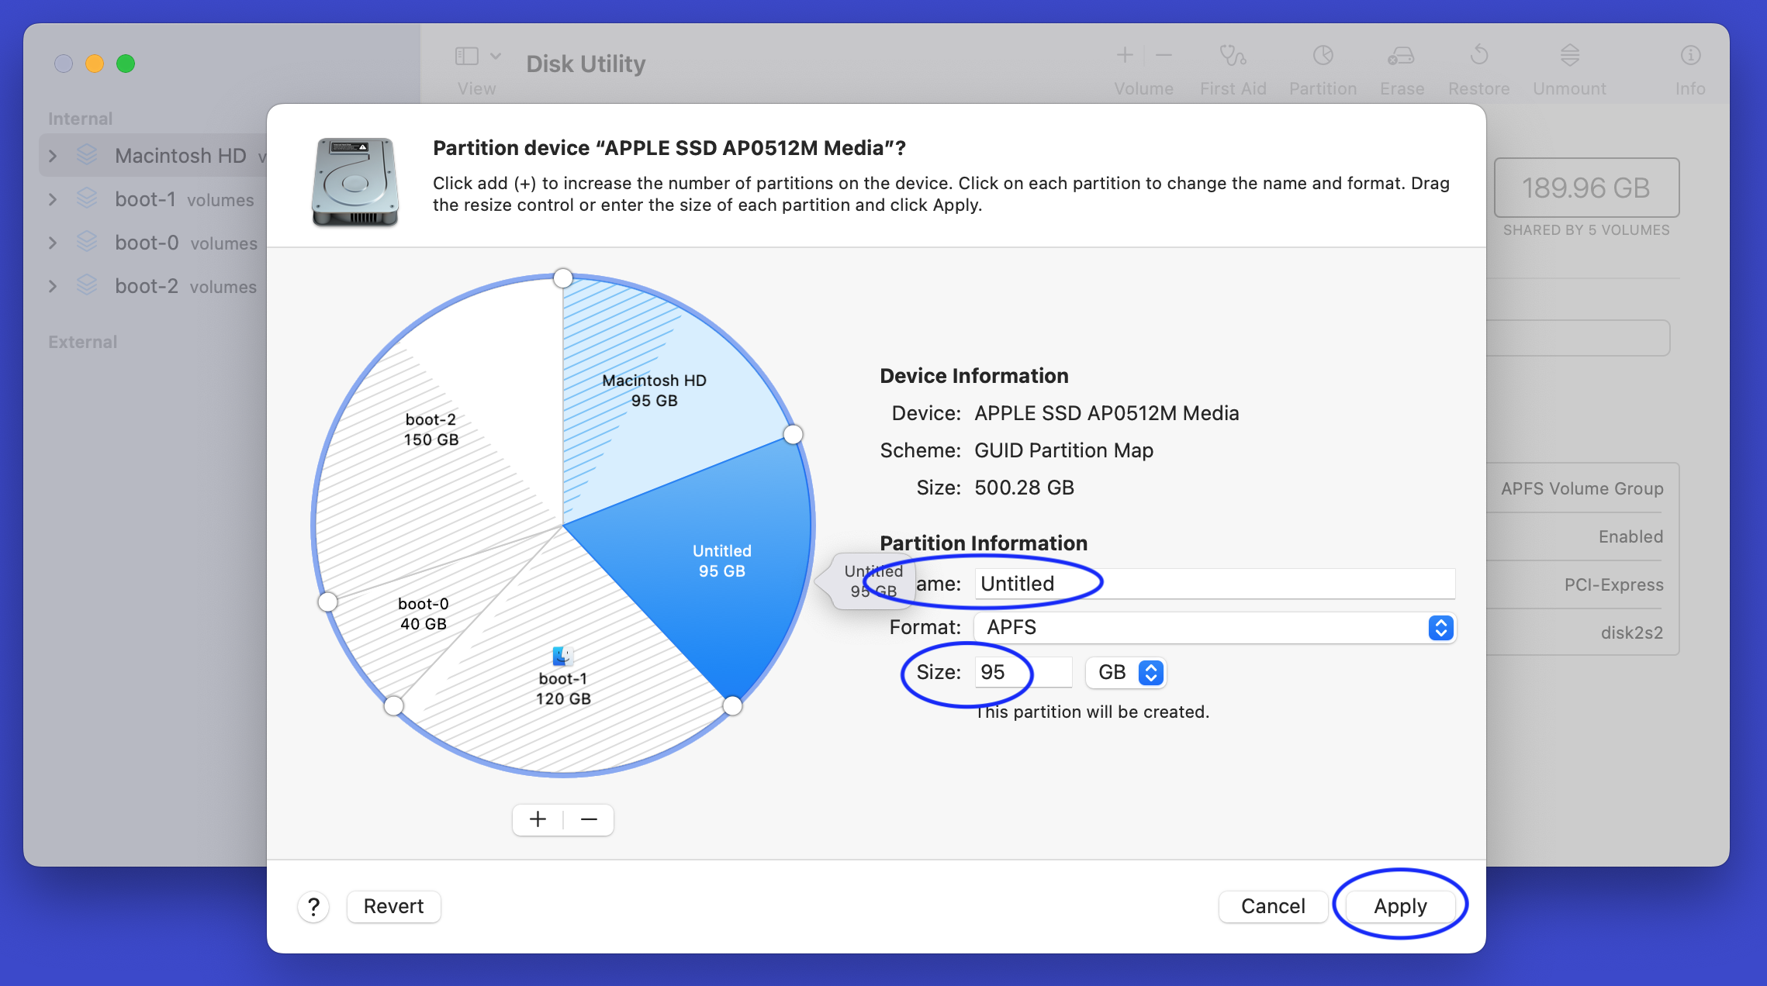Click the Unmount toolbar icon

[x=1569, y=56]
